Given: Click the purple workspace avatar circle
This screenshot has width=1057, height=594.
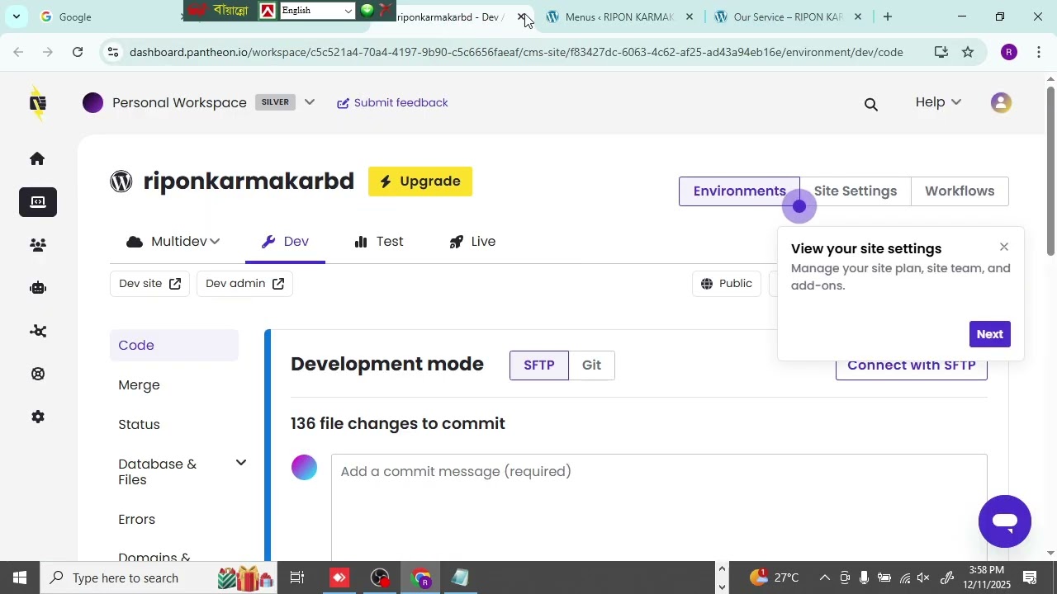Looking at the screenshot, I should point(93,103).
